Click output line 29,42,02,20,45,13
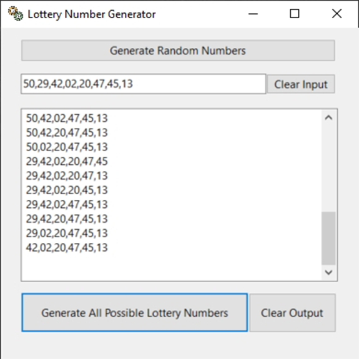This screenshot has height=359, width=359. pyautogui.click(x=67, y=190)
